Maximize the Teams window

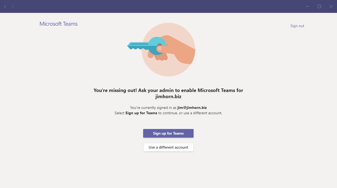[x=319, y=6]
